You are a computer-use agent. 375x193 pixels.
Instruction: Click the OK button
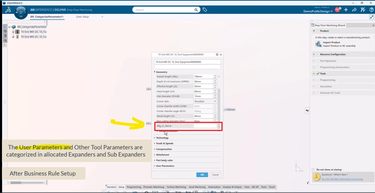point(202,175)
